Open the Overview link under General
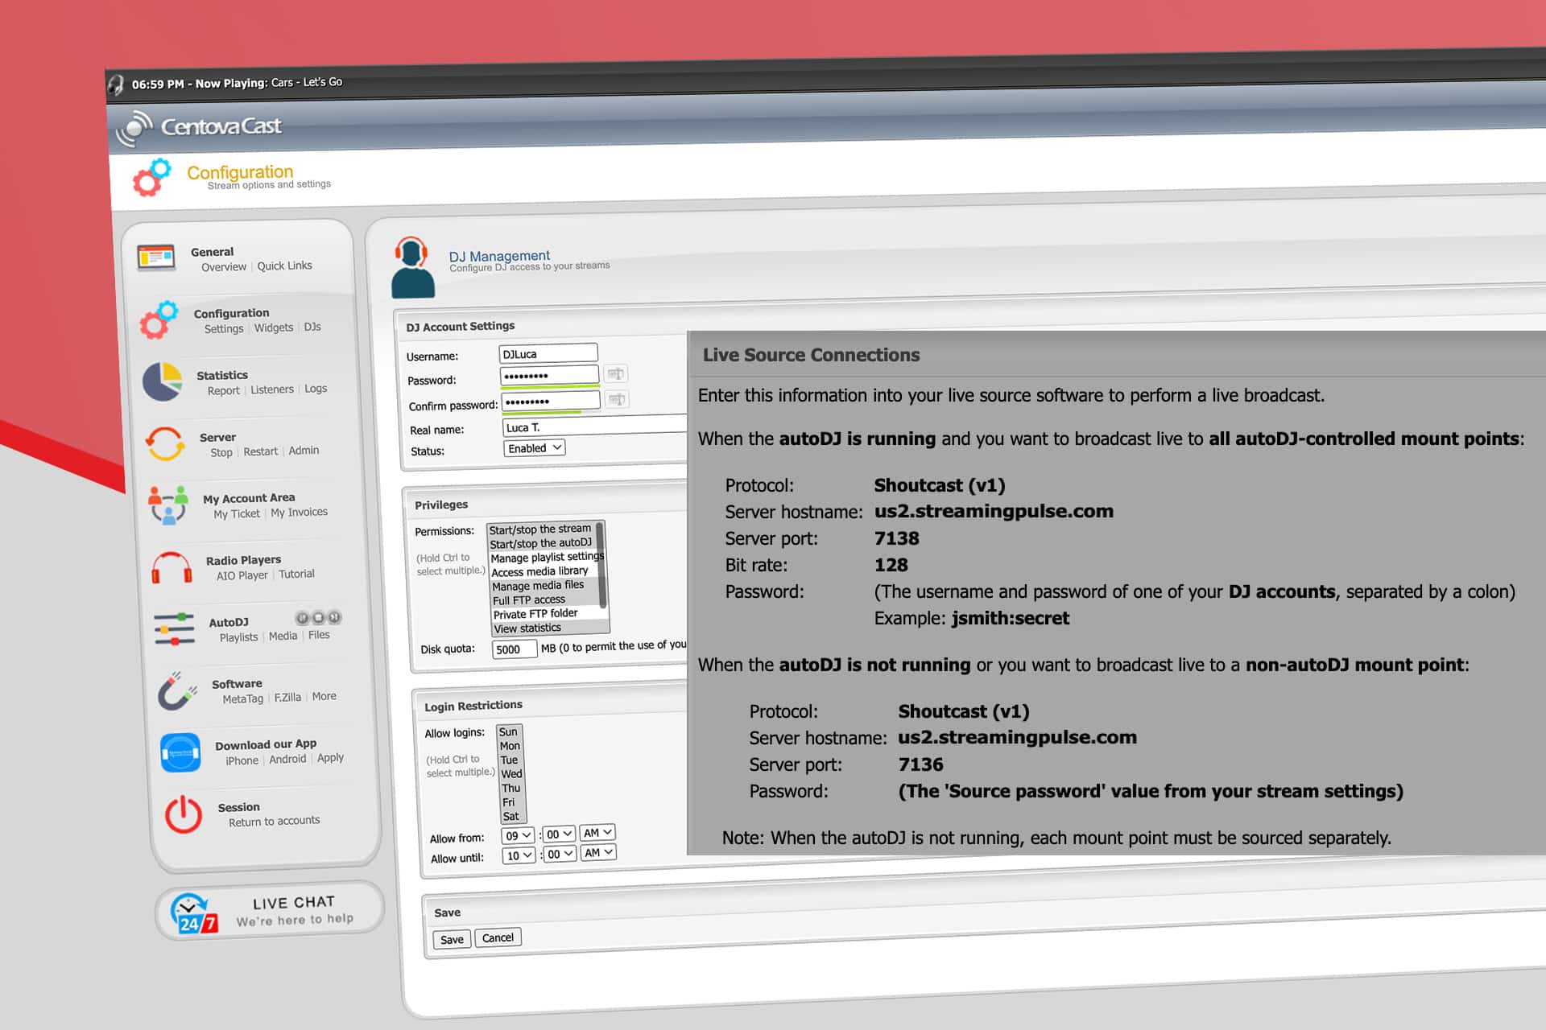The image size is (1546, 1030). 224,267
